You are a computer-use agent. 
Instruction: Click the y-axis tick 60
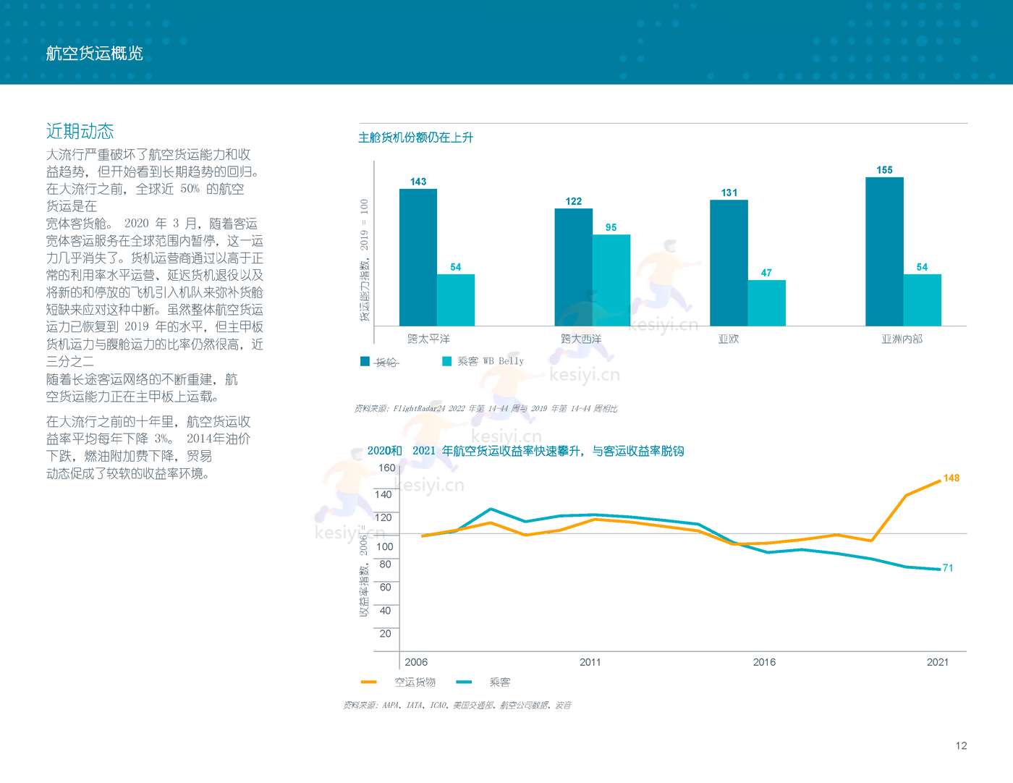coord(386,587)
